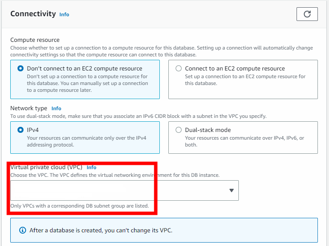329x246 pixels.
Task: Open the Info link next to Virtual private cloud
Action: [91, 167]
